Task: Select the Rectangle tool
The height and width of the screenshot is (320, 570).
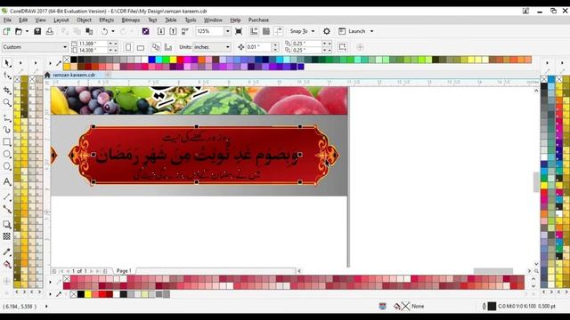Action: (7, 142)
